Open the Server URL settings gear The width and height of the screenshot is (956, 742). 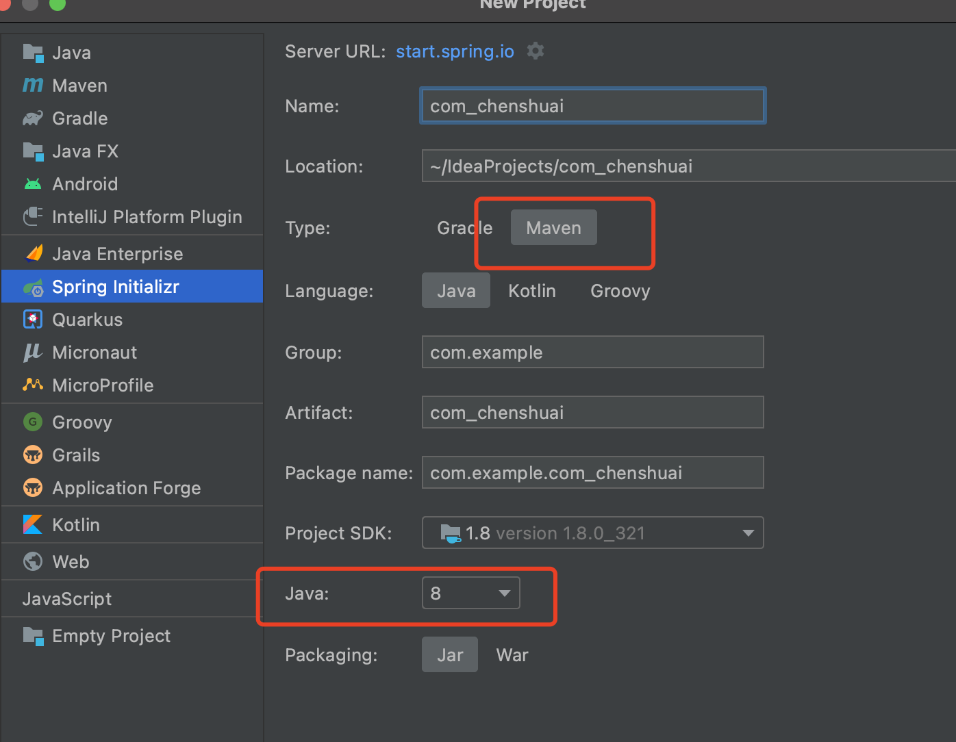(x=535, y=51)
